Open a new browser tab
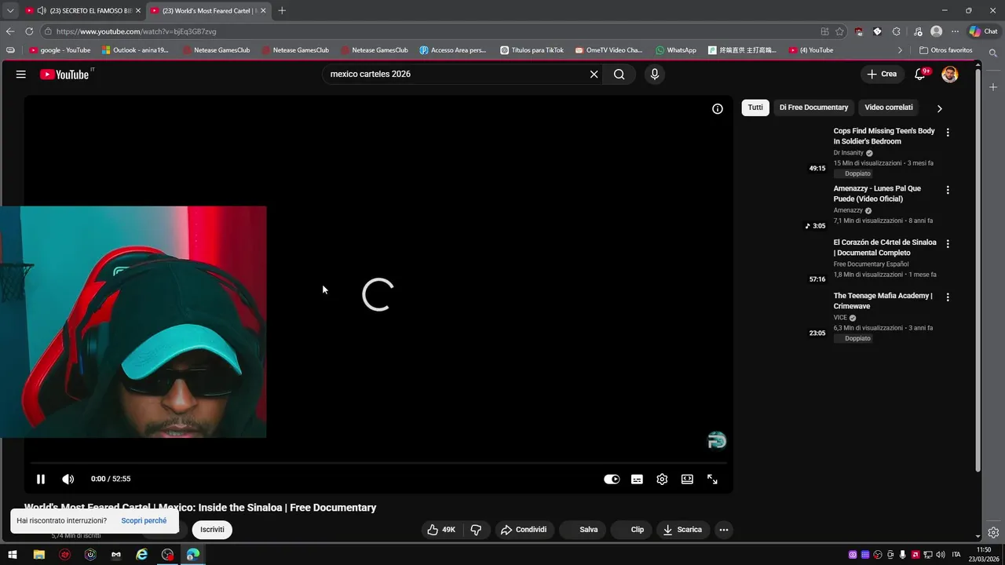 (282, 10)
